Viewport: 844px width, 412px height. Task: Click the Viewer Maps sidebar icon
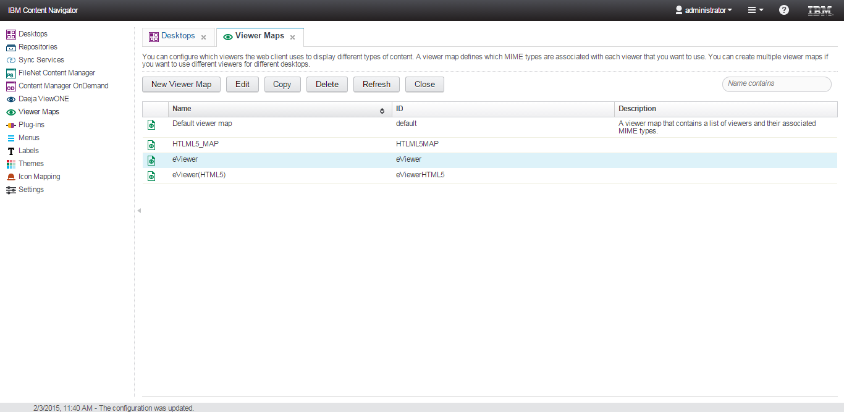(x=11, y=112)
